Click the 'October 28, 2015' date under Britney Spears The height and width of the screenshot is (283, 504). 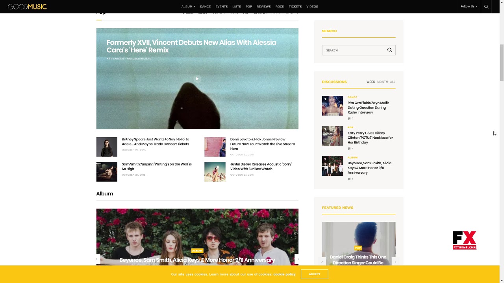point(134,150)
